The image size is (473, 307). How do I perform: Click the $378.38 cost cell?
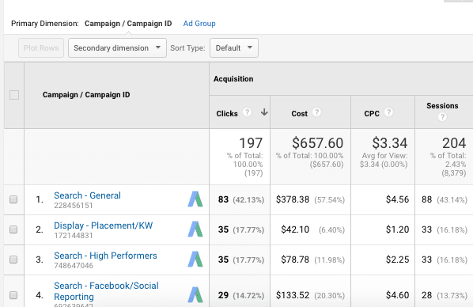(293, 199)
